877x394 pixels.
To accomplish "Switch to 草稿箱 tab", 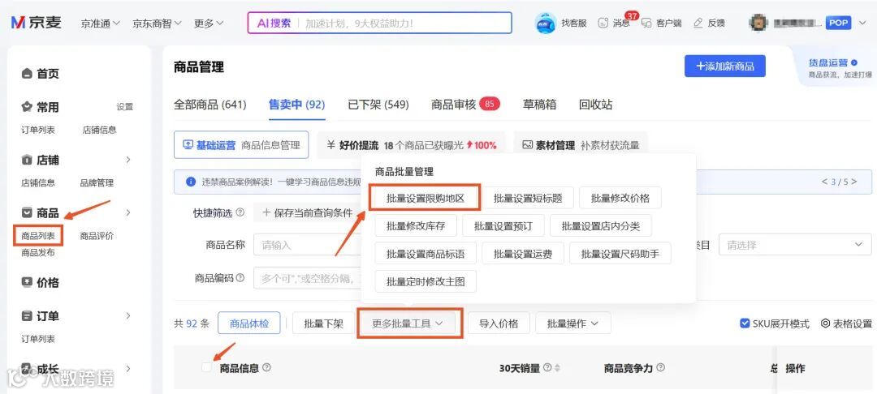I will (x=539, y=105).
